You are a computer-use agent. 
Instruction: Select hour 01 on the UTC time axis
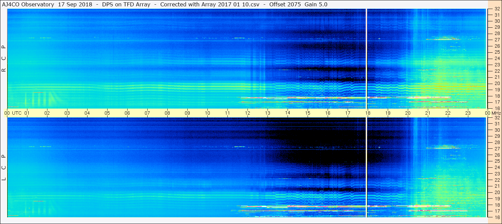click(27, 113)
